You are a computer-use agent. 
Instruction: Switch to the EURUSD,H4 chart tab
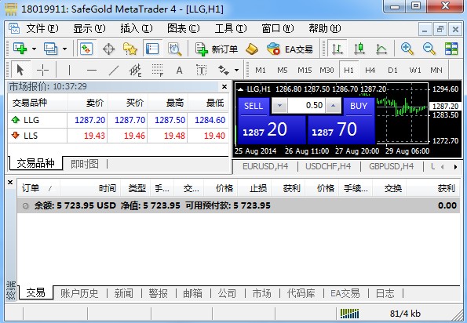[x=265, y=166]
